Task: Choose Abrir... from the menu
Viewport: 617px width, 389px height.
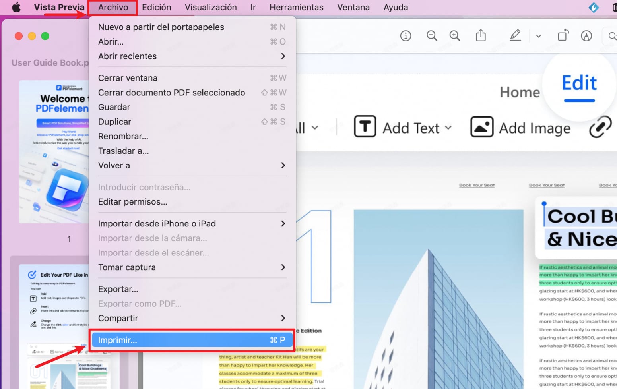Action: point(192,42)
